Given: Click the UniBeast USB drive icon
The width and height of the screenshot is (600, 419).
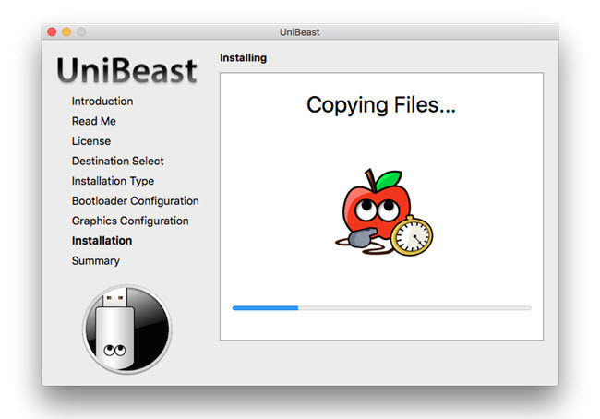Looking at the screenshot, I should coord(127,329).
